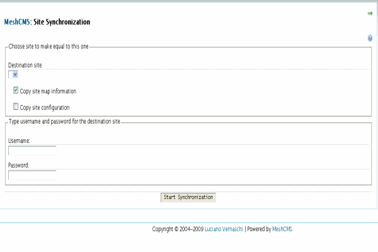378x252 pixels.
Task: Open the blue help icon
Action: click(370, 38)
